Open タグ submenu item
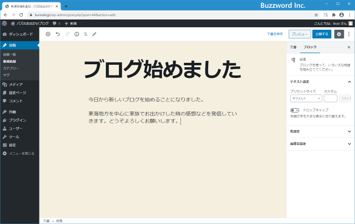The height and width of the screenshot is (224, 355). click(6, 75)
